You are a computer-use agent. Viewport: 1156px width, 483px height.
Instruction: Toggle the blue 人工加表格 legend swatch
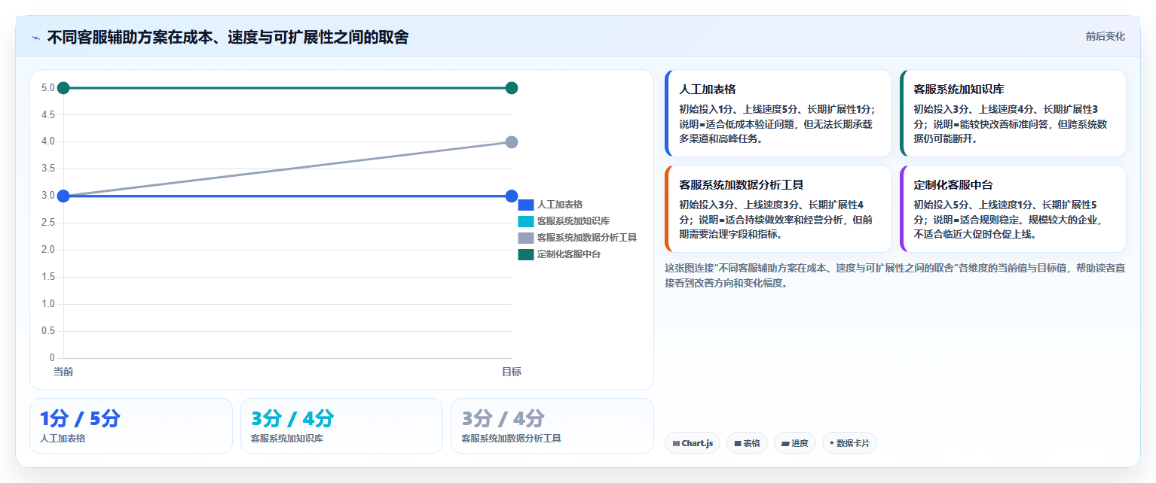pyautogui.click(x=526, y=205)
